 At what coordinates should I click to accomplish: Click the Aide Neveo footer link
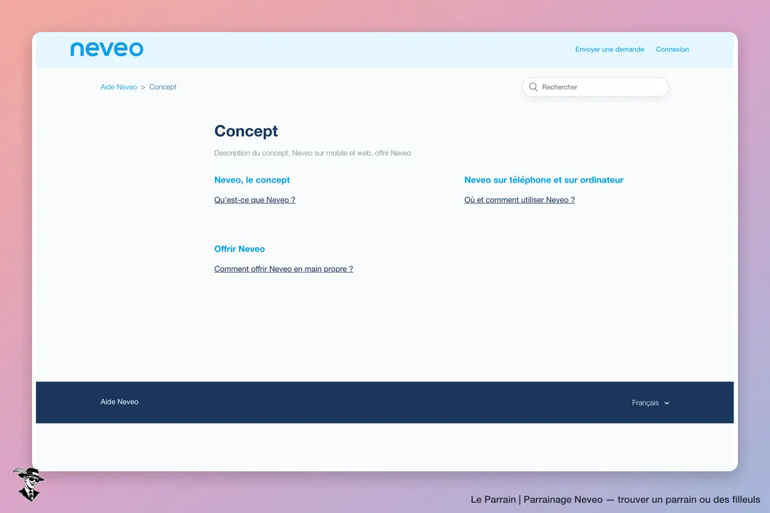point(119,402)
